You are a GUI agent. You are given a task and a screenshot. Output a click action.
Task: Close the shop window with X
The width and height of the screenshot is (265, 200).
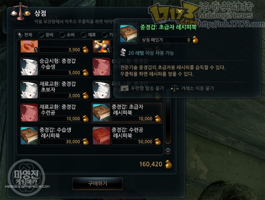click(180, 11)
